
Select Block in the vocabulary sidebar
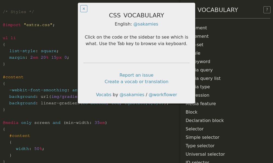(191, 112)
